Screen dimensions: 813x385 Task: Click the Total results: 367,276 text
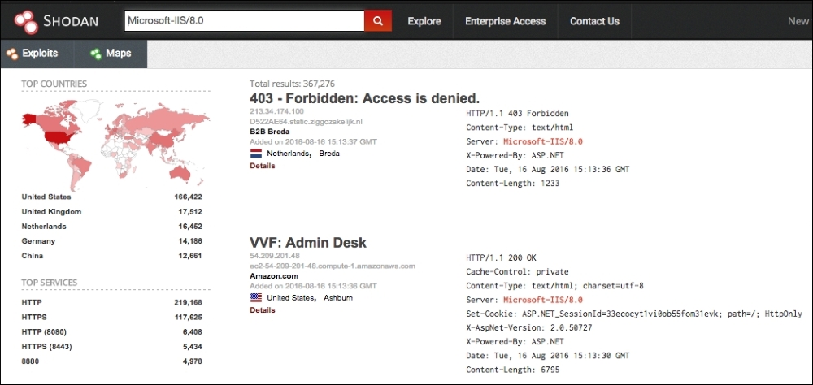coord(292,84)
